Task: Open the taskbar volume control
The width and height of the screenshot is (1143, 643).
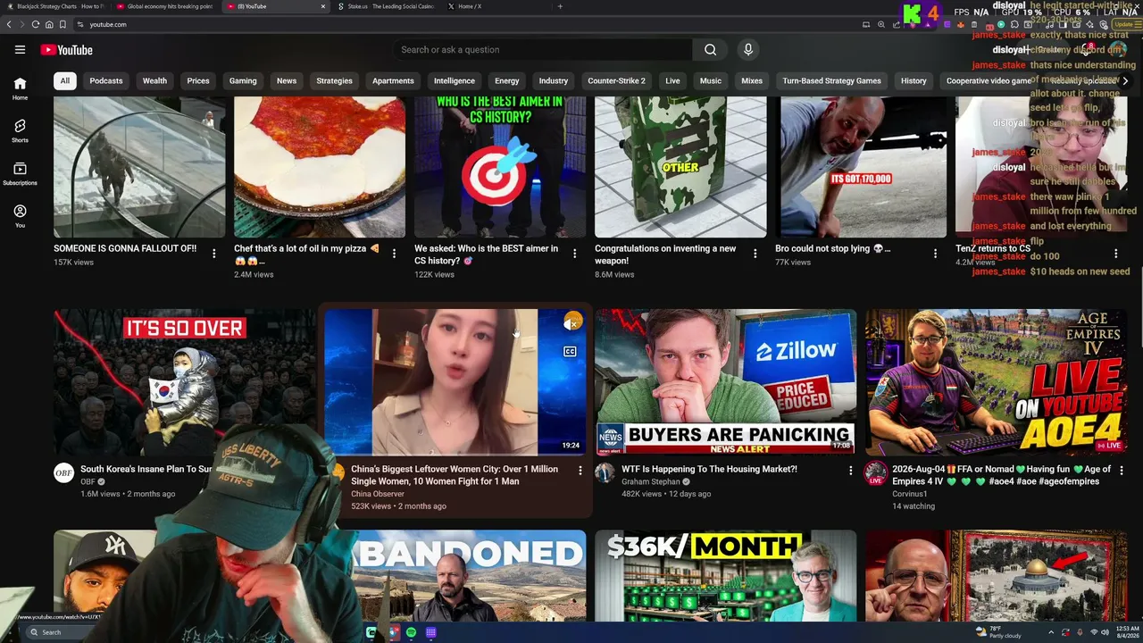Action: (x=1106, y=632)
